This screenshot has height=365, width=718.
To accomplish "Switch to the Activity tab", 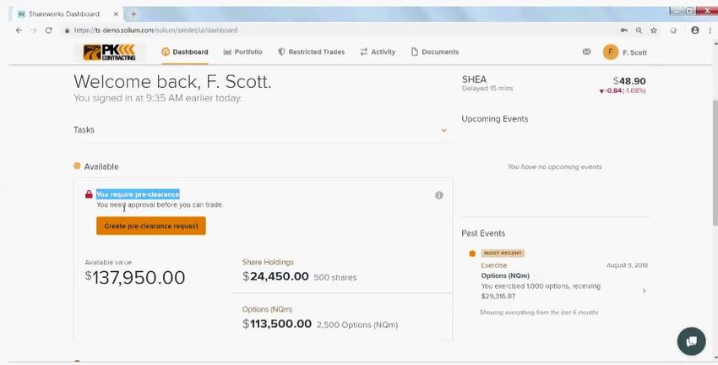I will pyautogui.click(x=378, y=52).
